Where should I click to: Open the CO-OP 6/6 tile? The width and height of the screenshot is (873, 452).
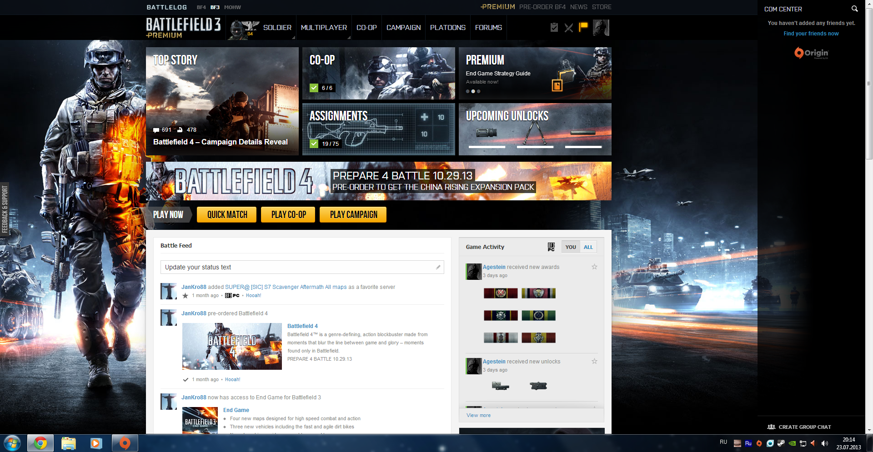click(379, 74)
